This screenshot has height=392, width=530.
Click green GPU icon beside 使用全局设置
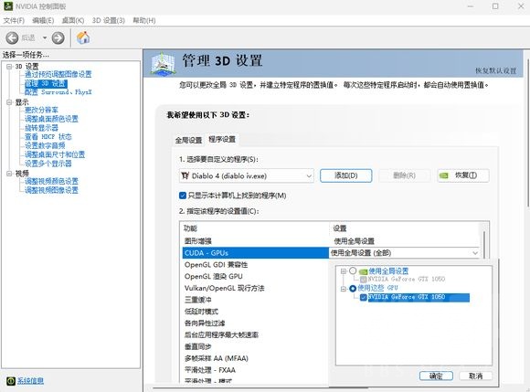[363, 271]
